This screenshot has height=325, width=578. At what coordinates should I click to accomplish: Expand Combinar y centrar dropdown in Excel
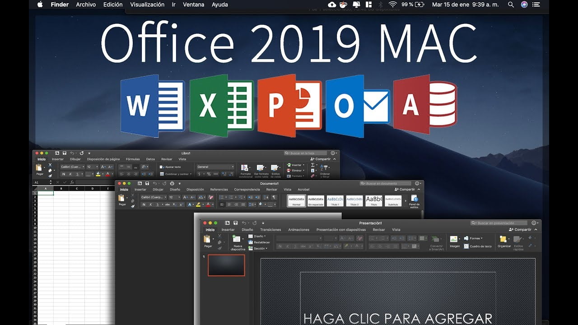(x=190, y=174)
